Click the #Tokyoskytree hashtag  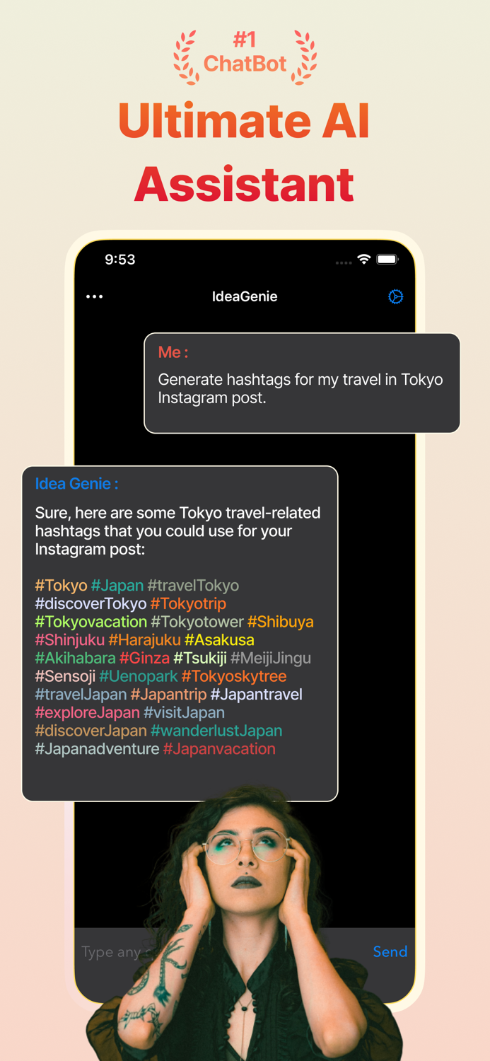tap(234, 676)
